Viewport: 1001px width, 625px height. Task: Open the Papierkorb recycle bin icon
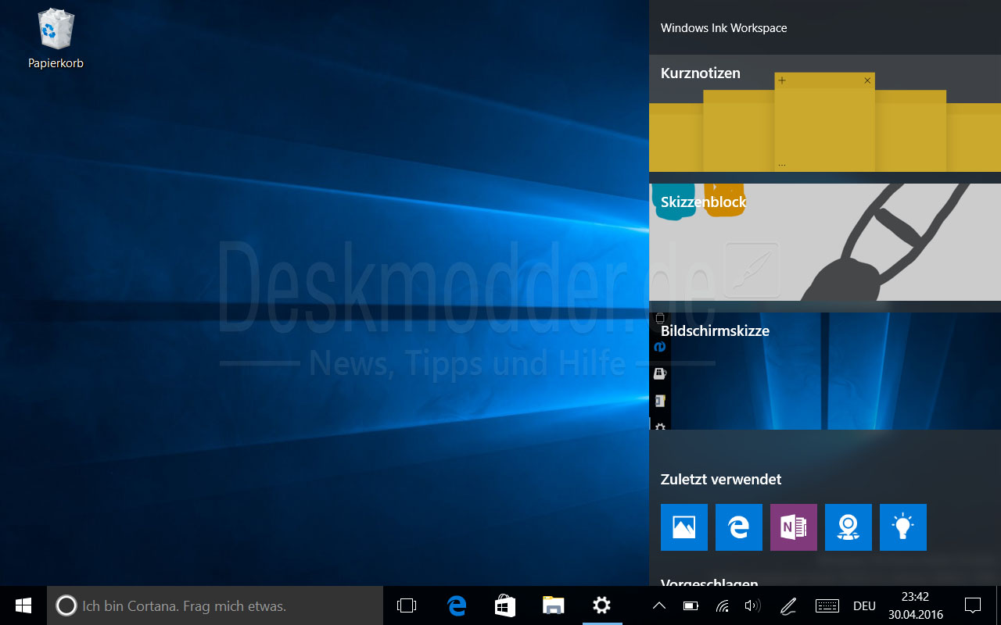56,38
